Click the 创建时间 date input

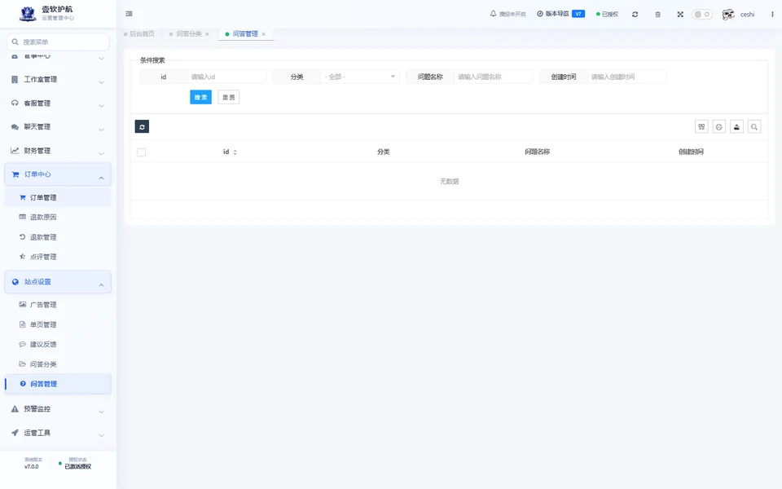point(626,77)
